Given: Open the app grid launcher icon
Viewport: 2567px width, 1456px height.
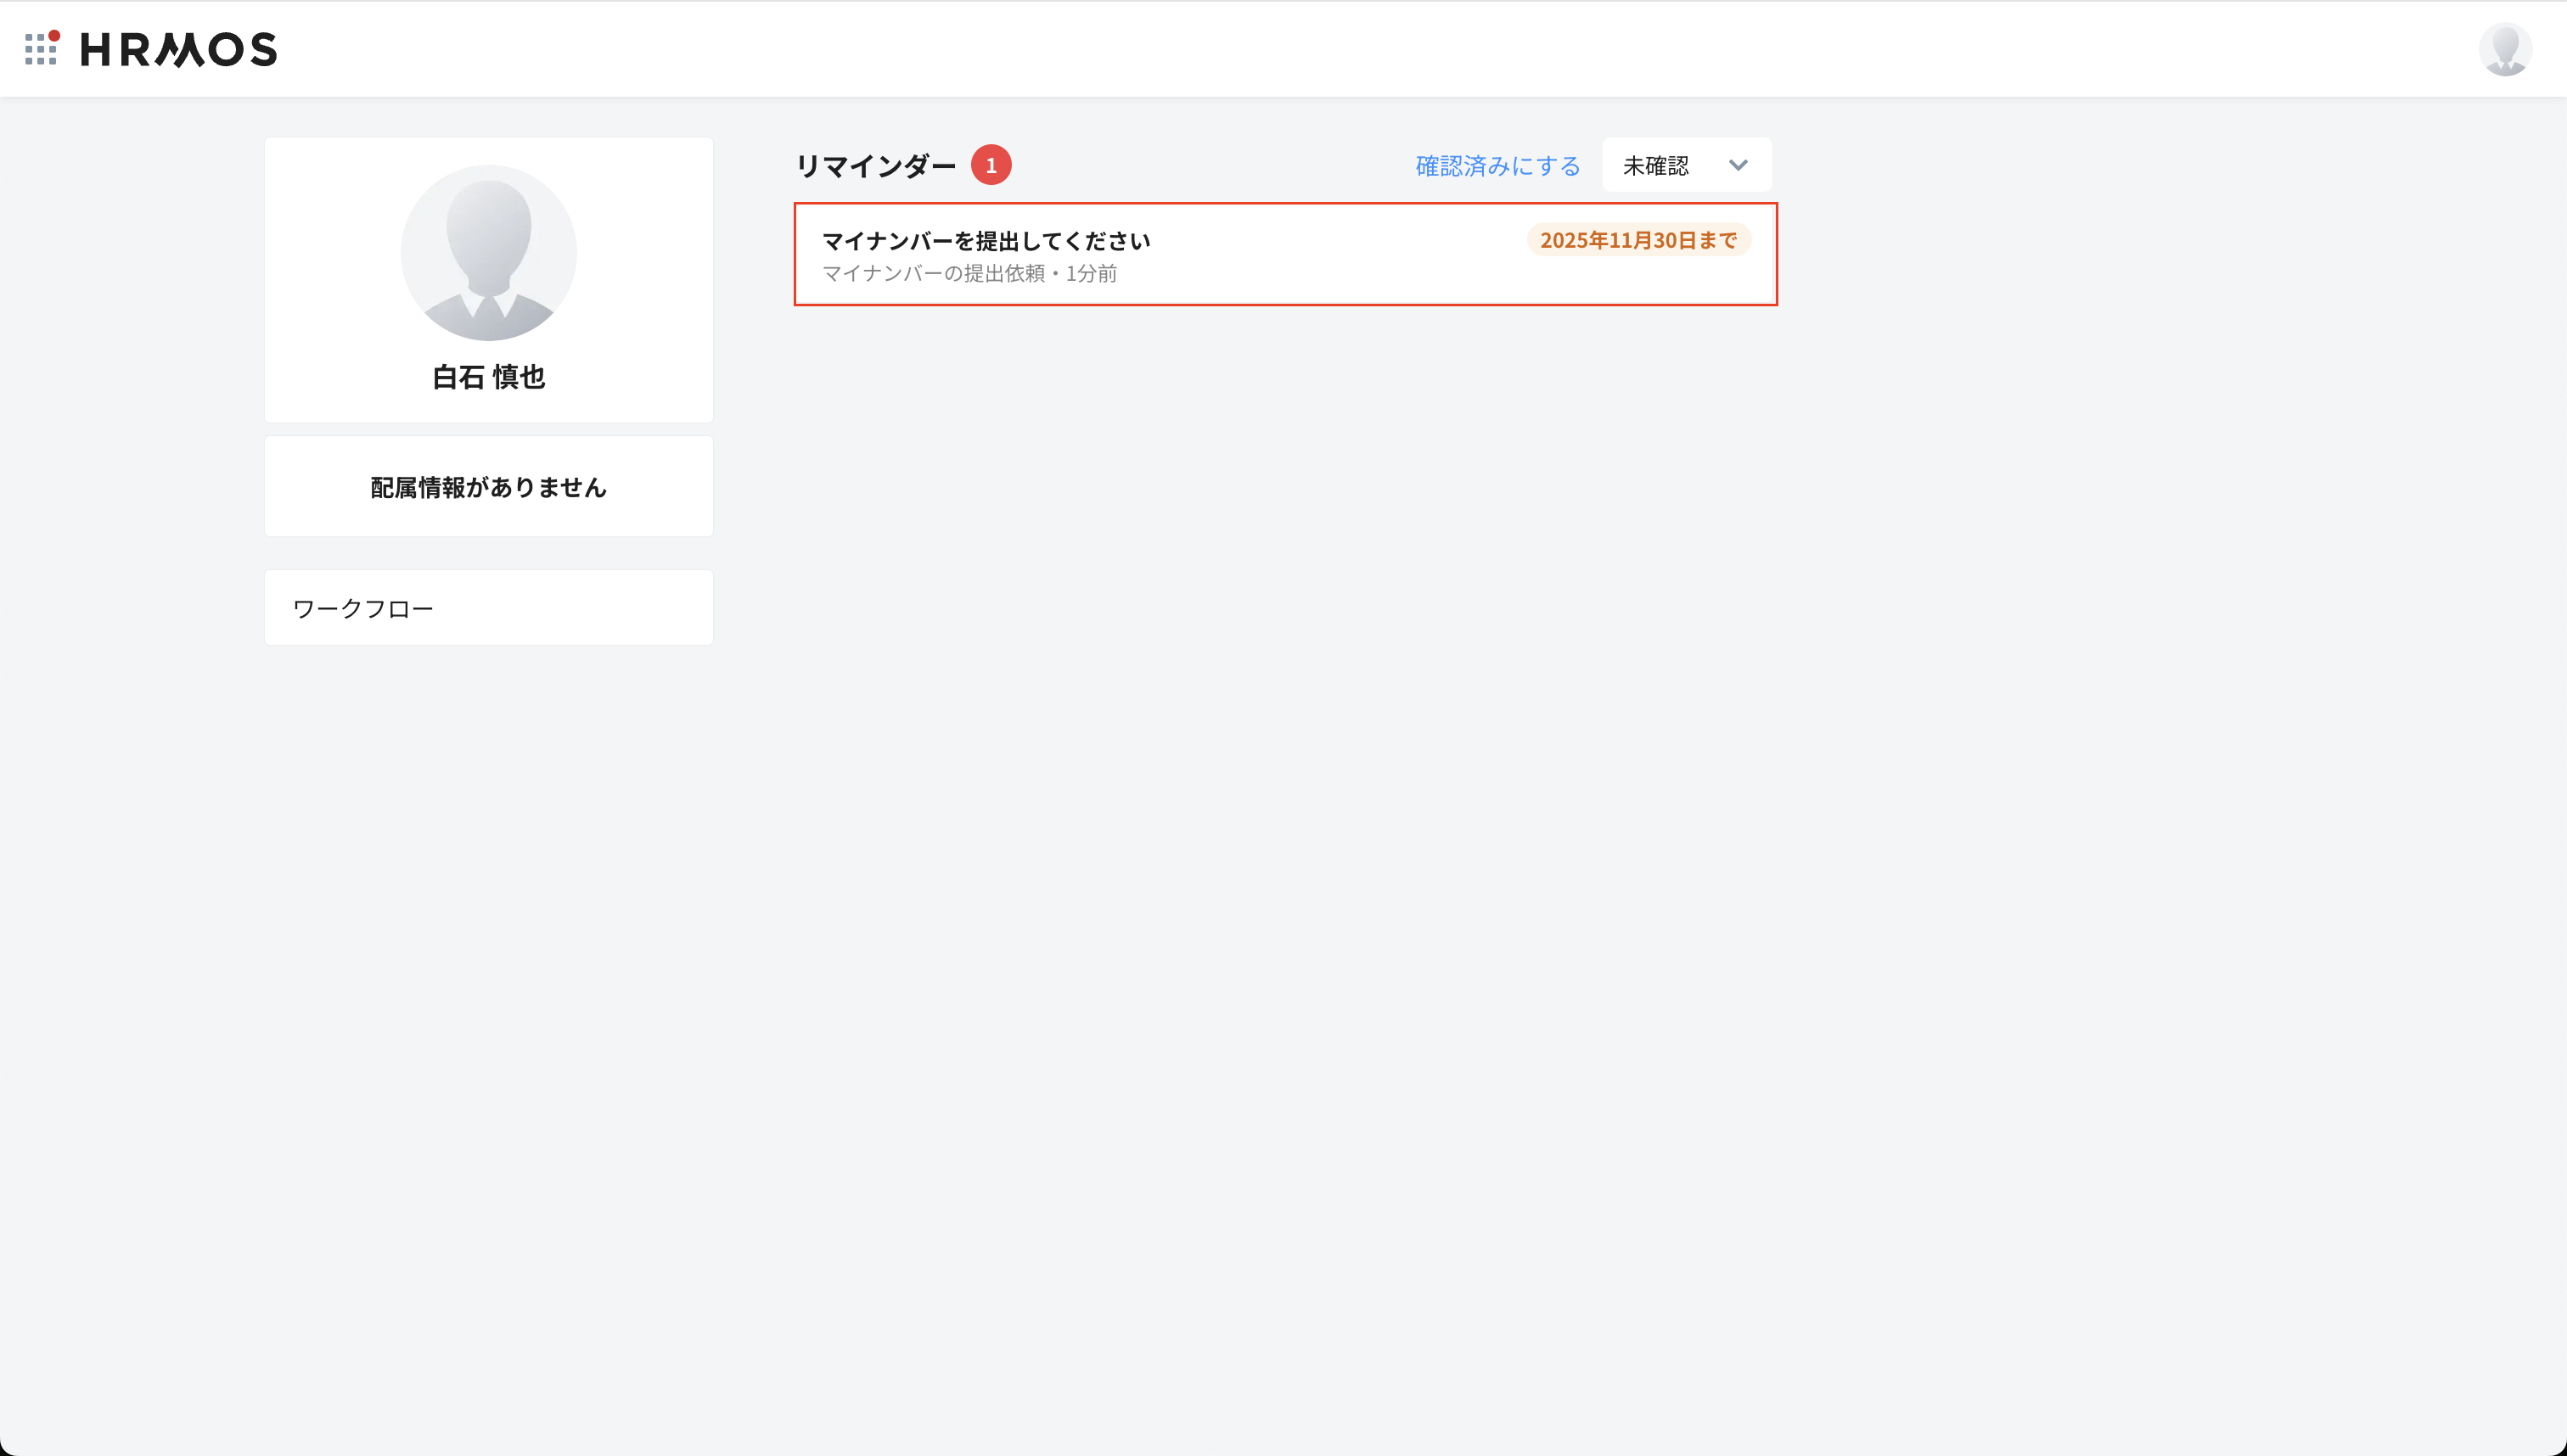Looking at the screenshot, I should tap(40, 49).
